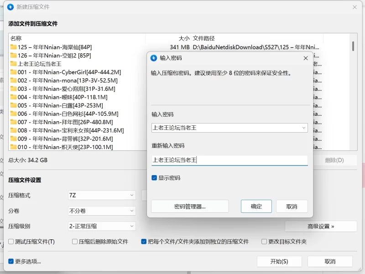Click folder icon for 125 年年Nnian-海棠仙
This screenshot has height=274, width=365.
tap(14, 47)
